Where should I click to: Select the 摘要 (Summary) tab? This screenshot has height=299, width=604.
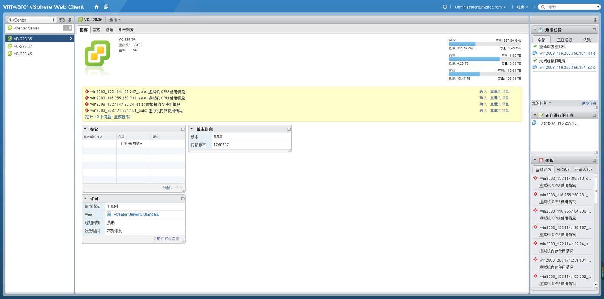[x=83, y=30]
